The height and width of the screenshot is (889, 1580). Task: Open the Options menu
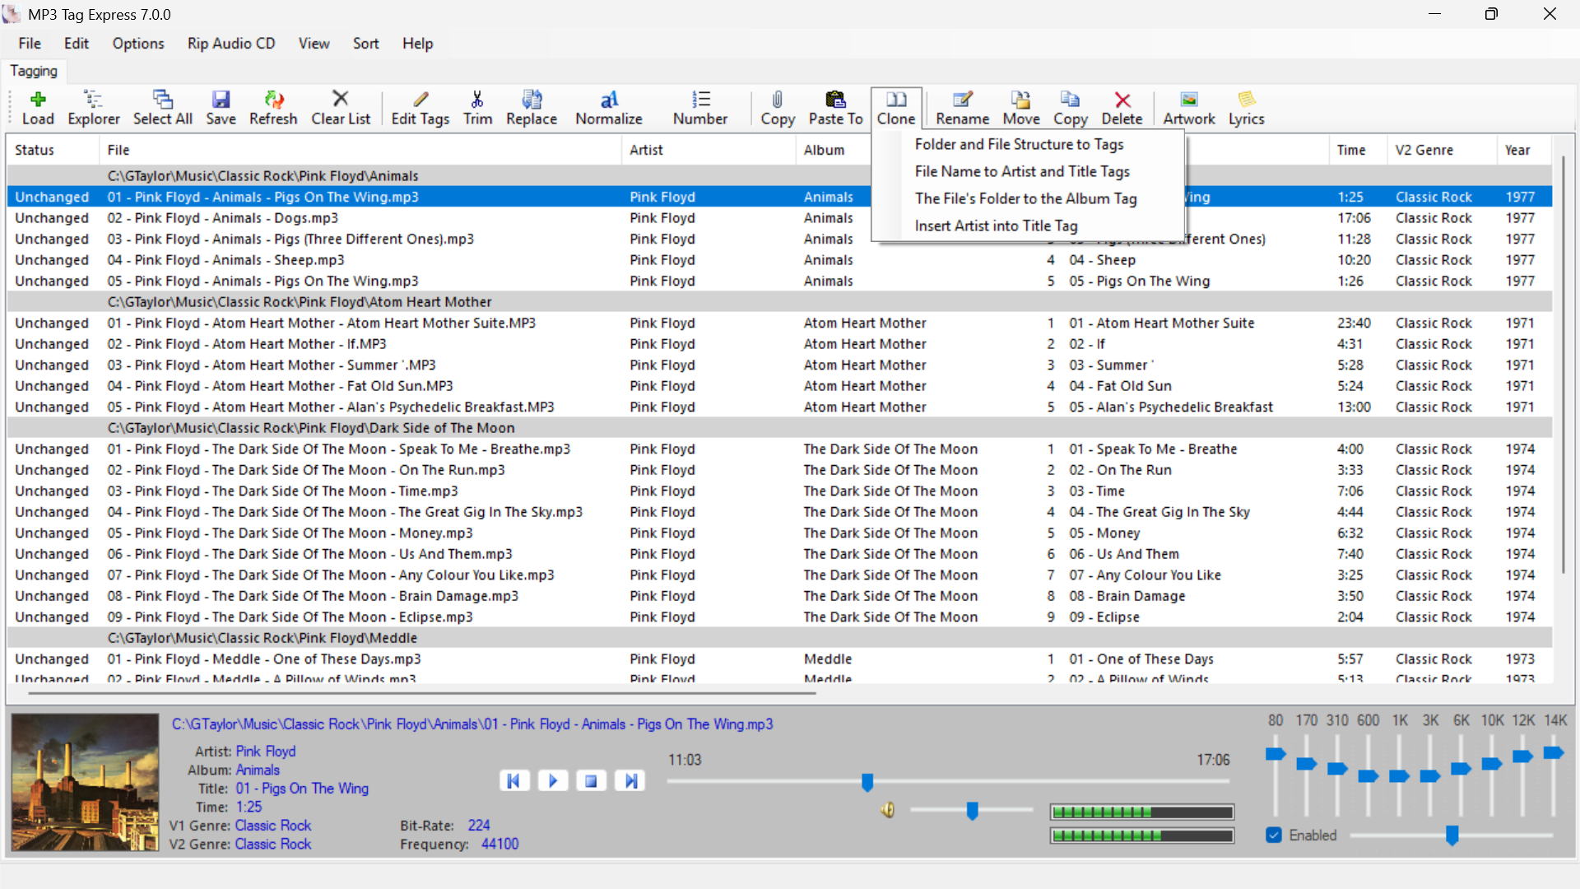138,44
